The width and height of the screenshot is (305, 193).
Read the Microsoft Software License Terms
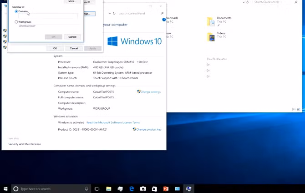click(x=113, y=122)
